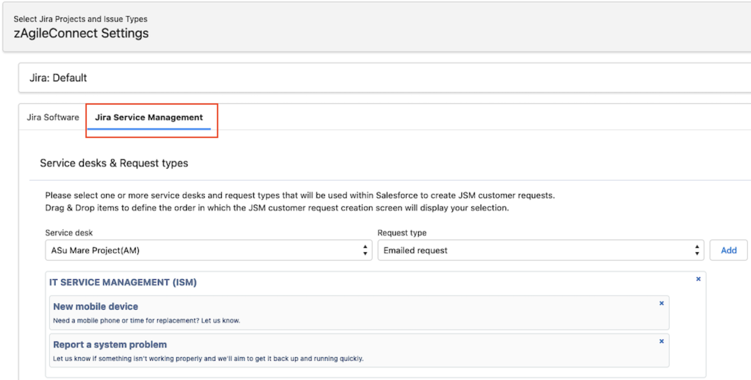Click the IT SERVICE MANAGEMENT (ISM) header
The image size is (751, 380).
point(123,283)
